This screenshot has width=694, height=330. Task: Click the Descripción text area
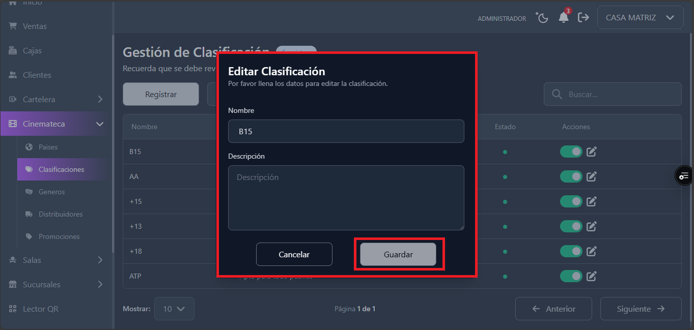(346, 198)
